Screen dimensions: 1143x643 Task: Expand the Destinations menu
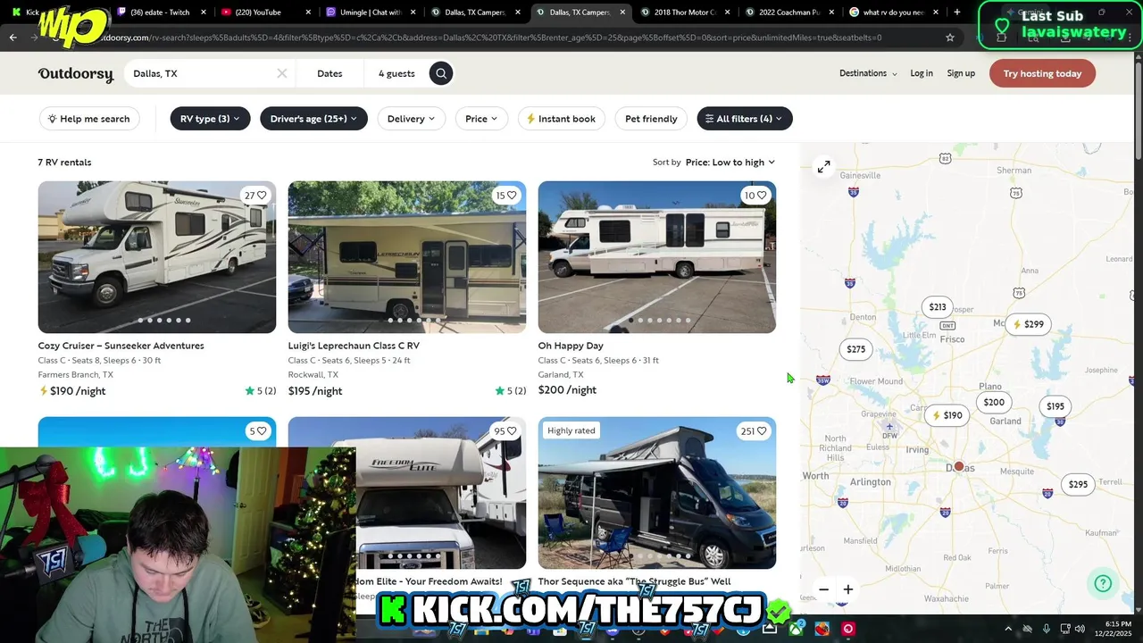[x=868, y=73]
